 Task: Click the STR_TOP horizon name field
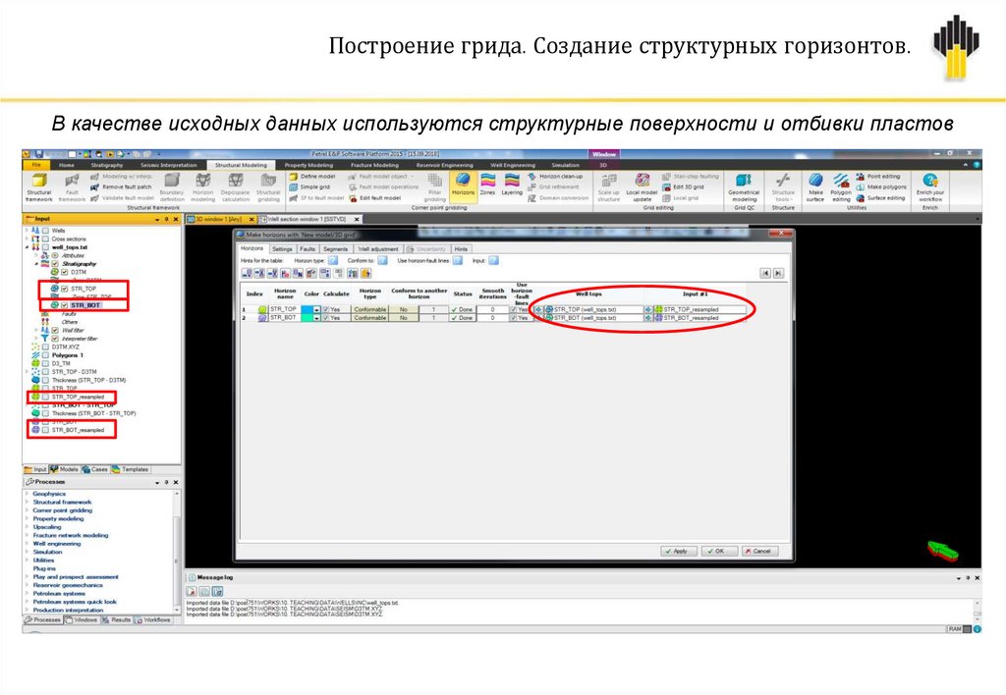(284, 309)
